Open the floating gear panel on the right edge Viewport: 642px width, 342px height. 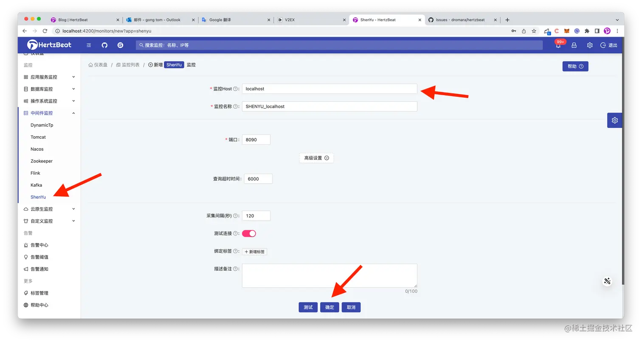tap(614, 120)
